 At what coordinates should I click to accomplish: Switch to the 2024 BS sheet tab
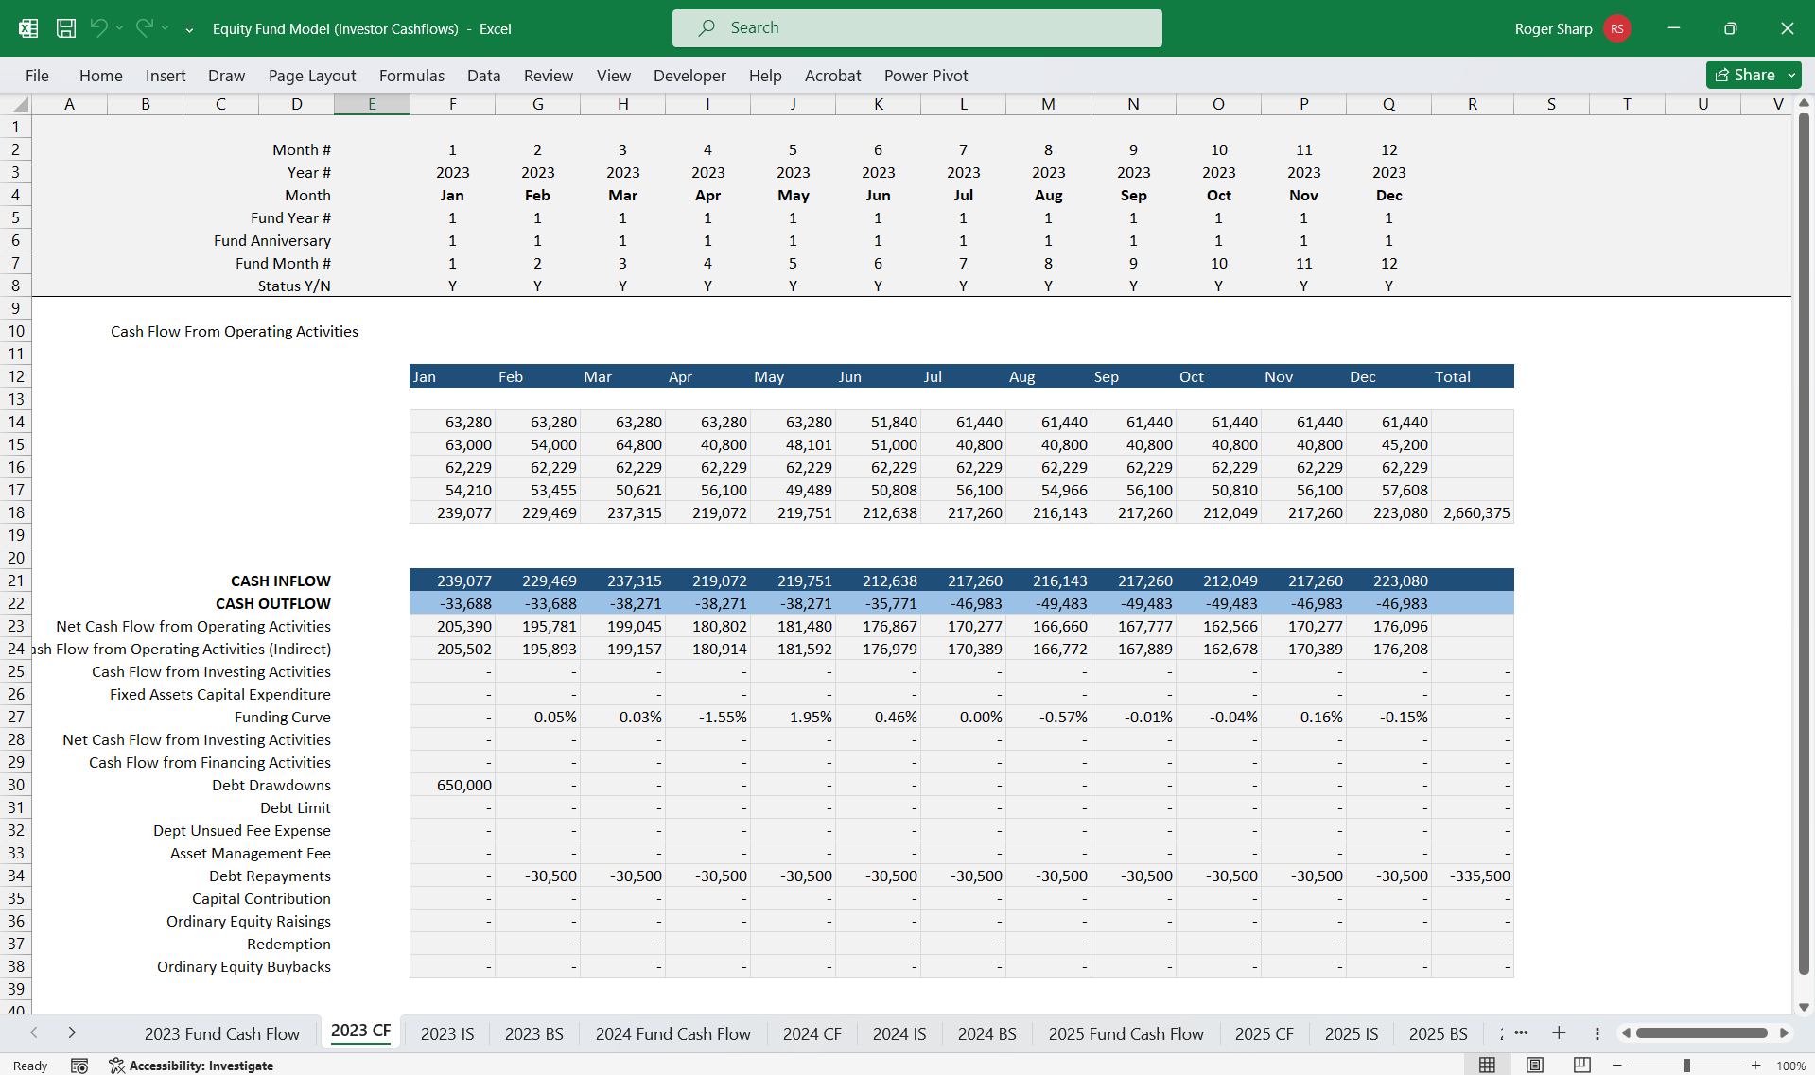(986, 1033)
